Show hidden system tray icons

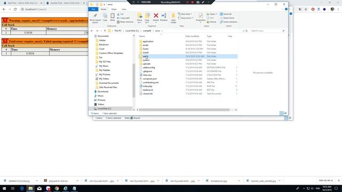click(x=304, y=188)
